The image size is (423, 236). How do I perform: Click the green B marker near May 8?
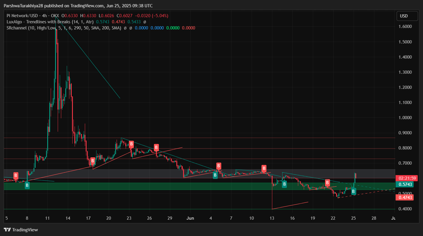click(27, 185)
